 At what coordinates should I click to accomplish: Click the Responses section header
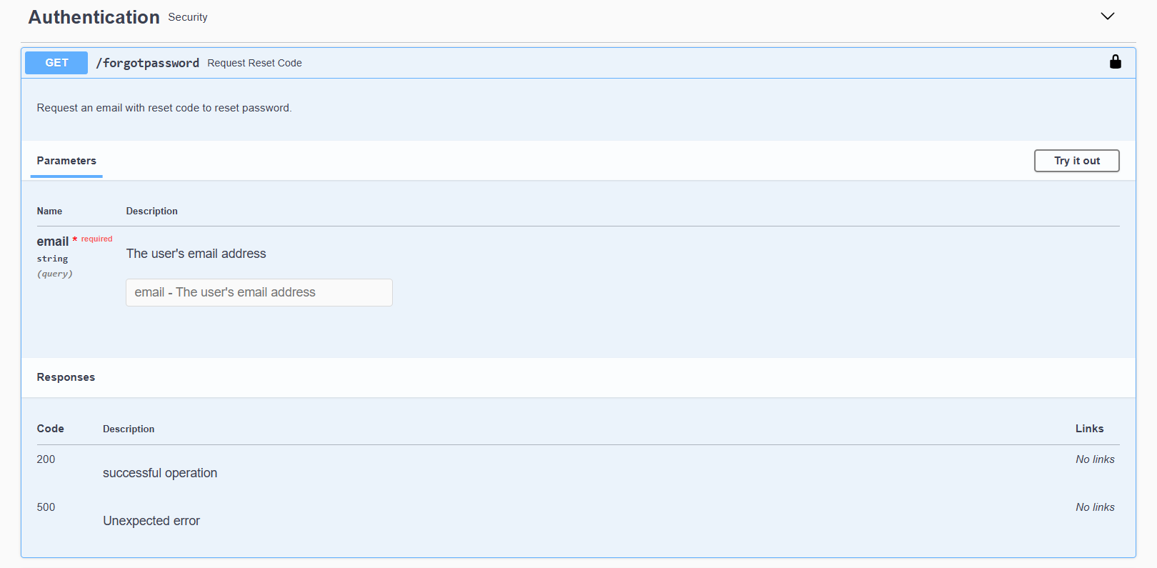(66, 377)
